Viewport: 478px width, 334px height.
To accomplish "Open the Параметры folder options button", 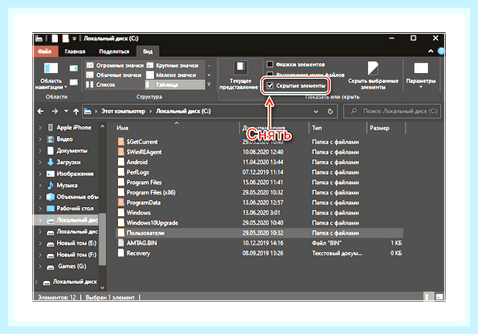I will (421, 75).
